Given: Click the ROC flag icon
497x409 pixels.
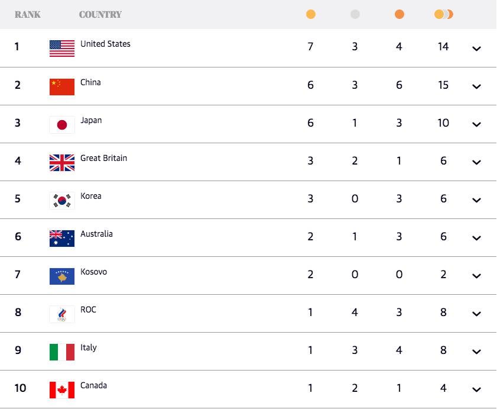Looking at the screenshot, I should pyautogui.click(x=62, y=314).
